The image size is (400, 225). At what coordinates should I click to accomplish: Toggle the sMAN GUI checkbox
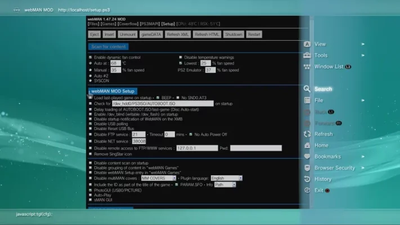[91, 200]
